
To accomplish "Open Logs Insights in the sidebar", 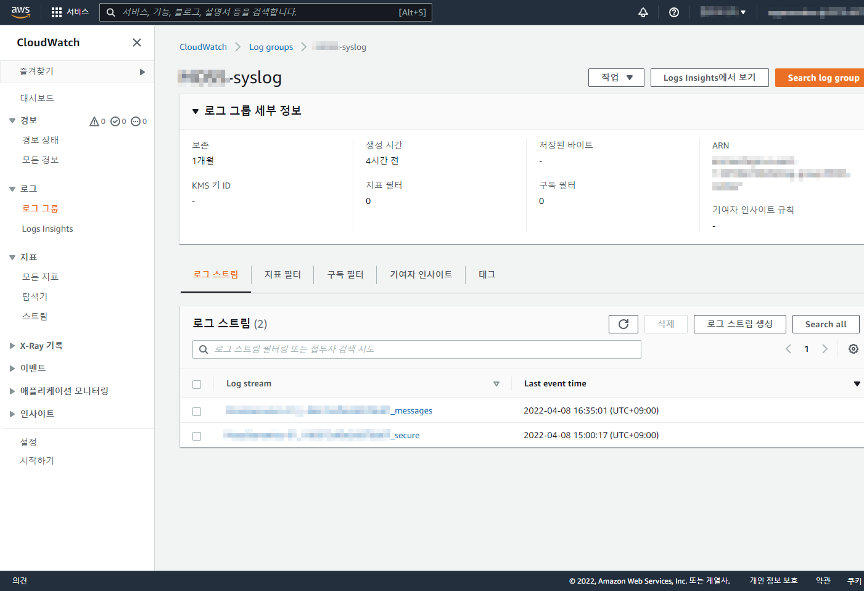I will pyautogui.click(x=47, y=229).
